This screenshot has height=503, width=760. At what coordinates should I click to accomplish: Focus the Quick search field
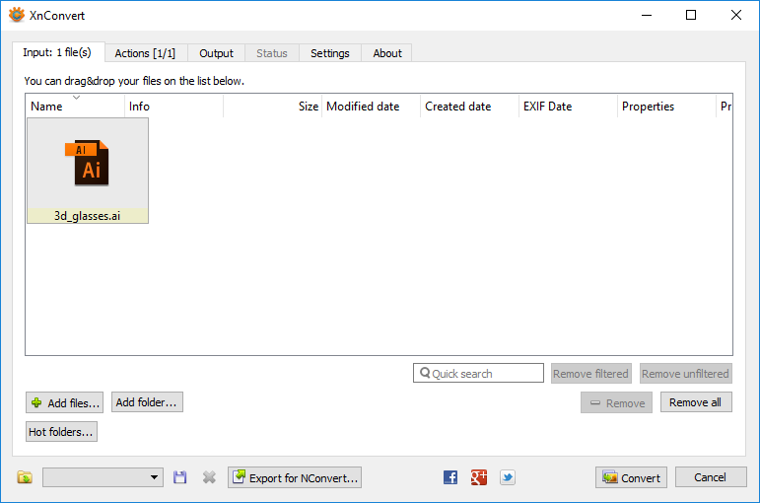pyautogui.click(x=478, y=373)
